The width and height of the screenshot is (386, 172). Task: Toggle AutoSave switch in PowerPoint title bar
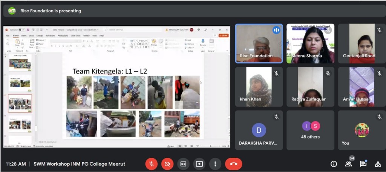pos(21,30)
